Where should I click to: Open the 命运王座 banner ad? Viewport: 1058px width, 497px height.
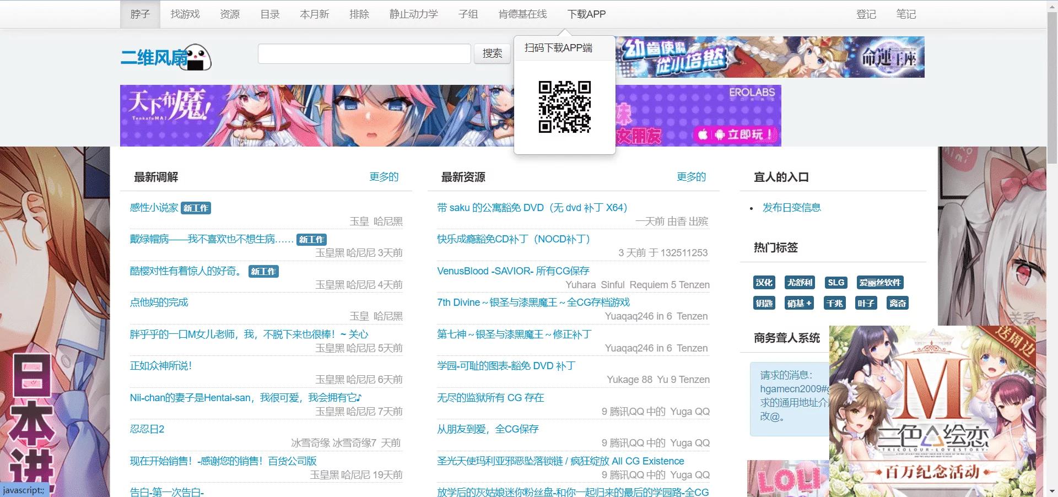[770, 57]
